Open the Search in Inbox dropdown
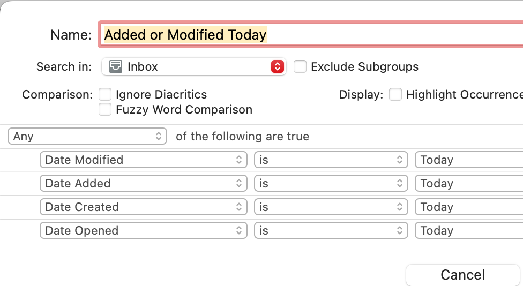This screenshot has width=523, height=286. point(193,66)
